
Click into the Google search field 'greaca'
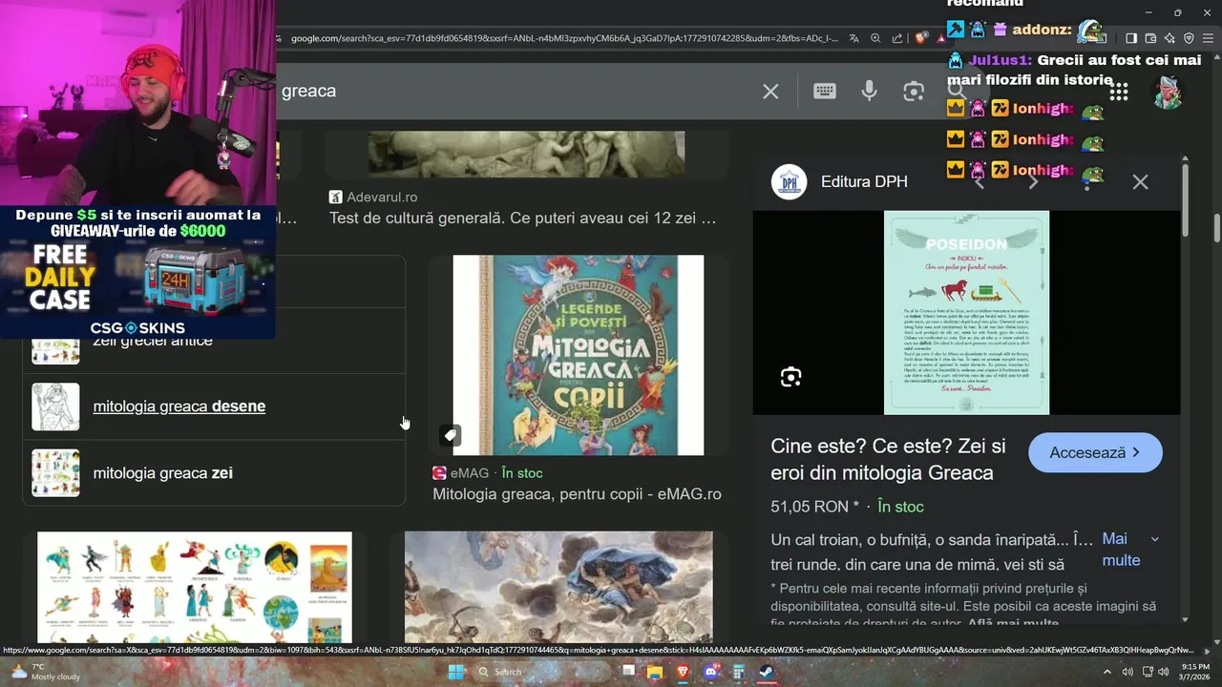point(516,91)
